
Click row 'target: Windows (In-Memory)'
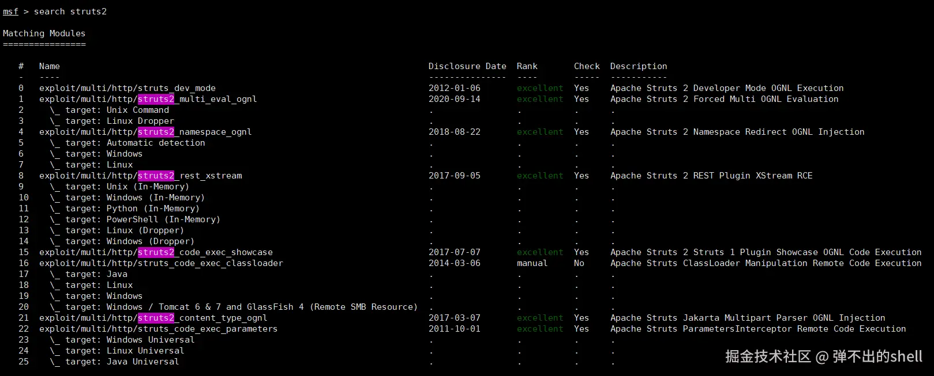pos(127,198)
